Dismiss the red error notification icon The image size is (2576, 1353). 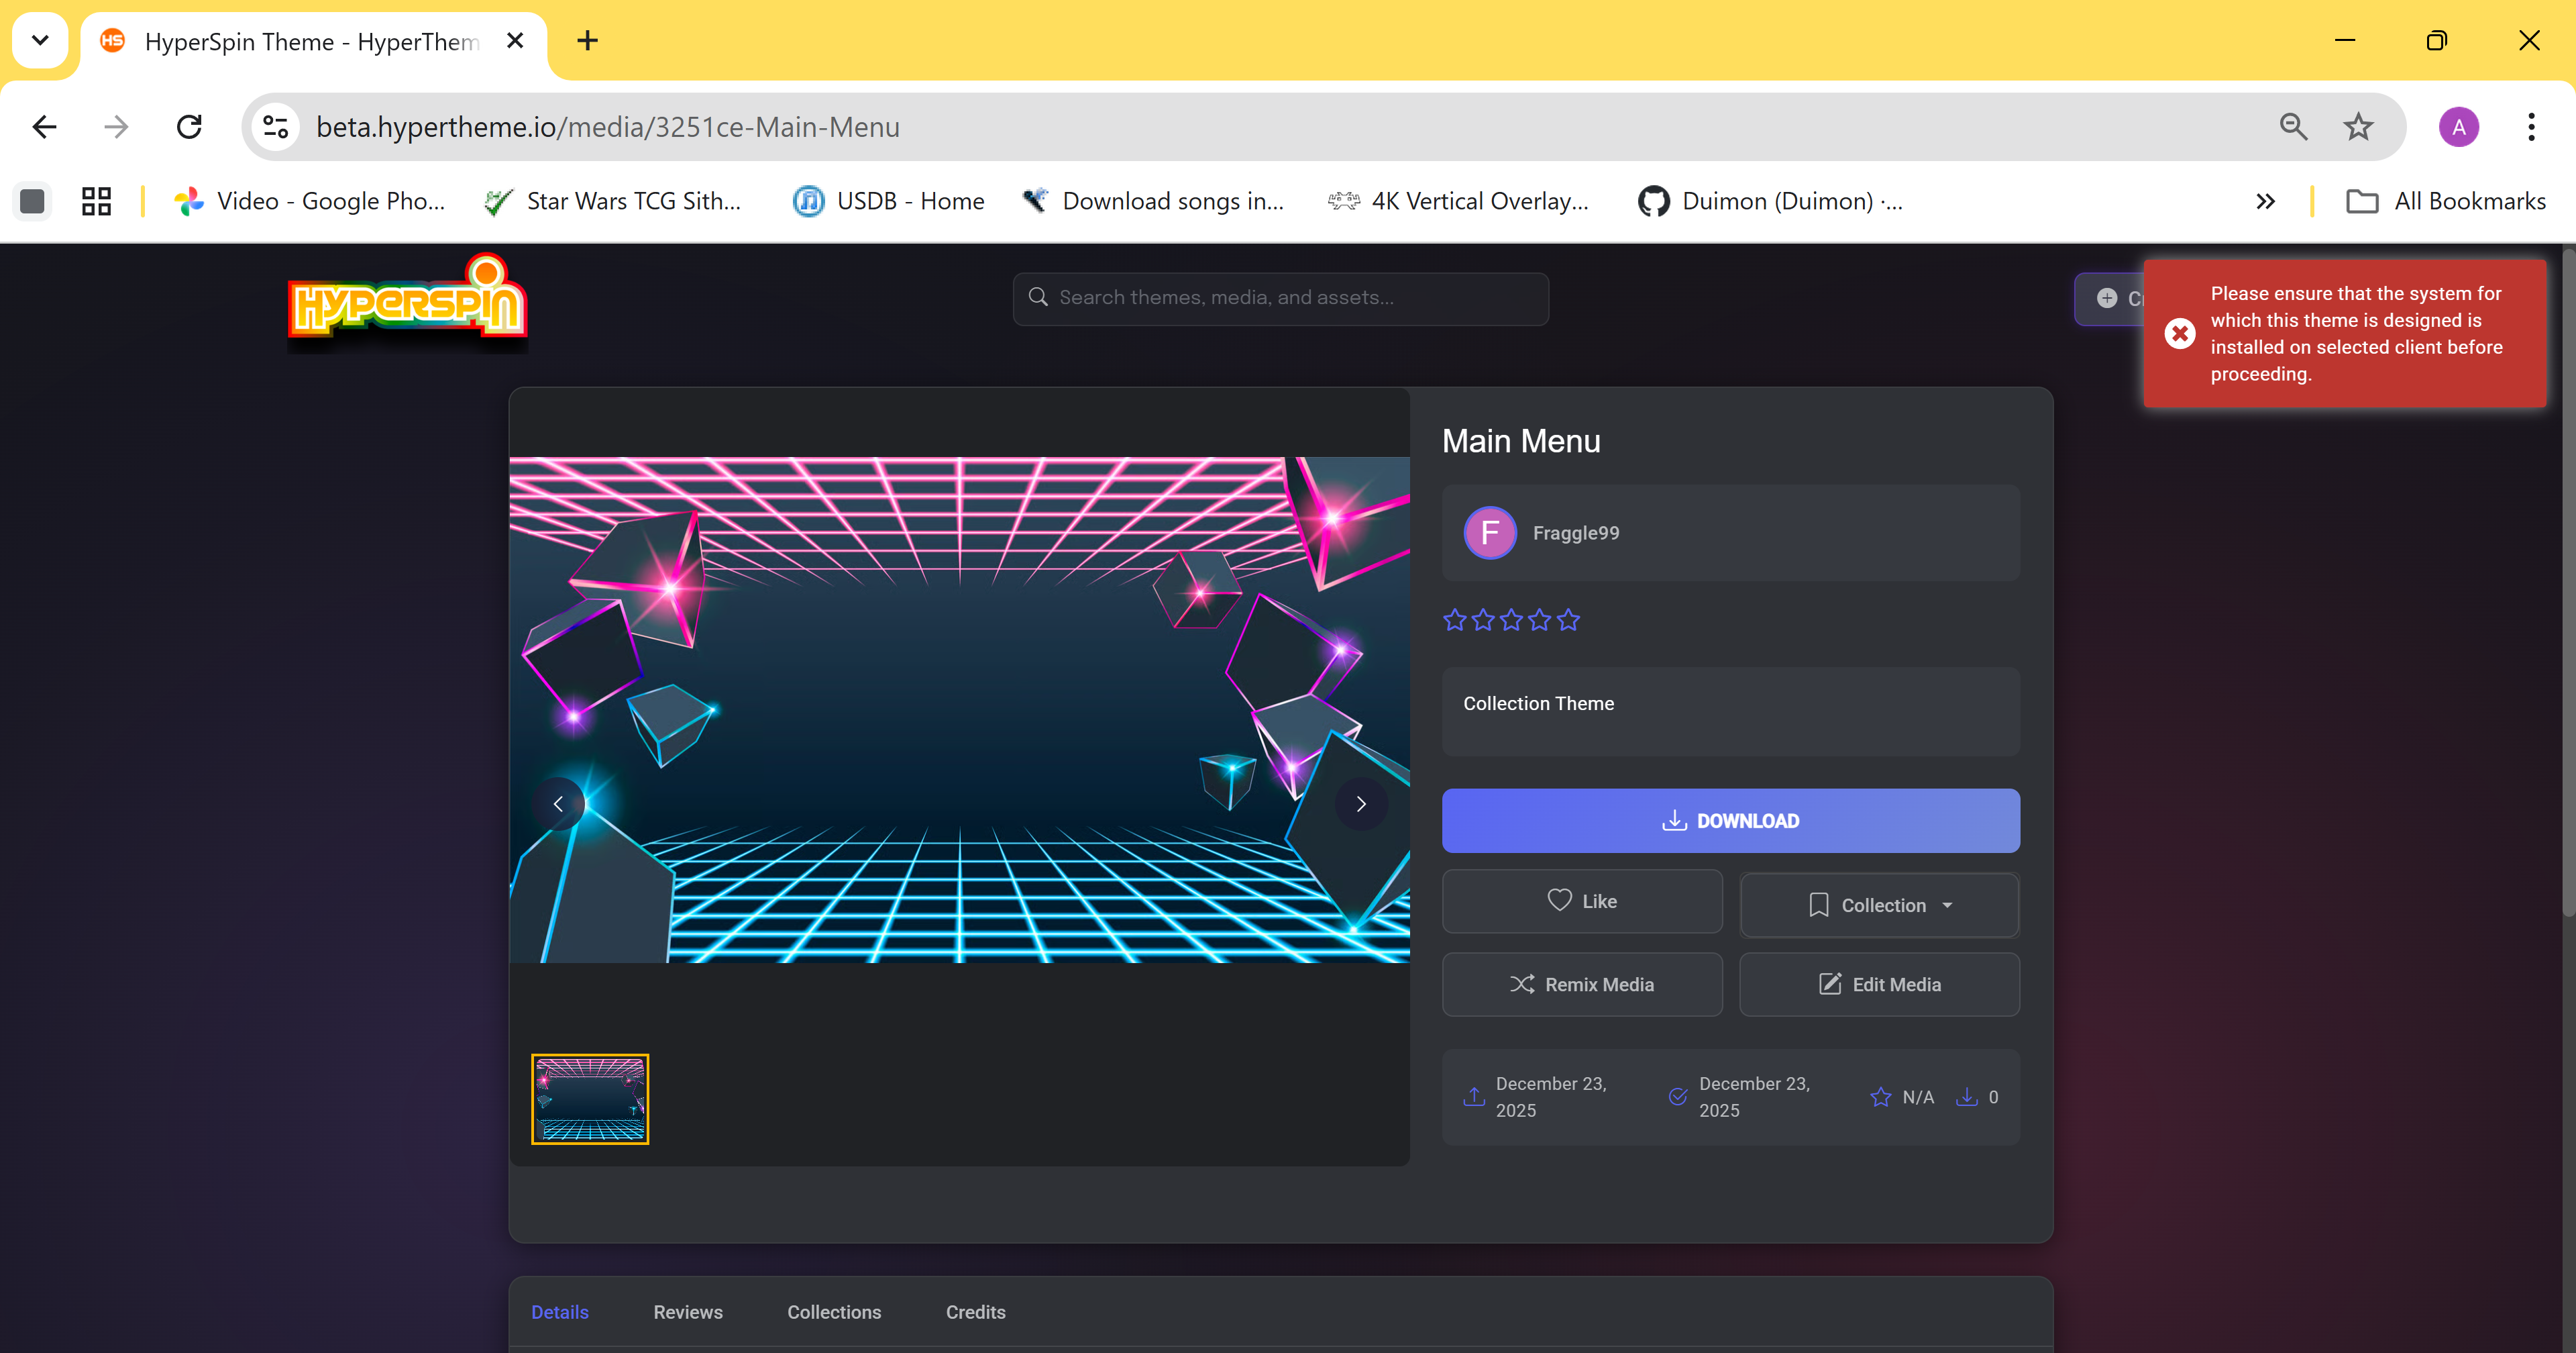click(x=2180, y=334)
